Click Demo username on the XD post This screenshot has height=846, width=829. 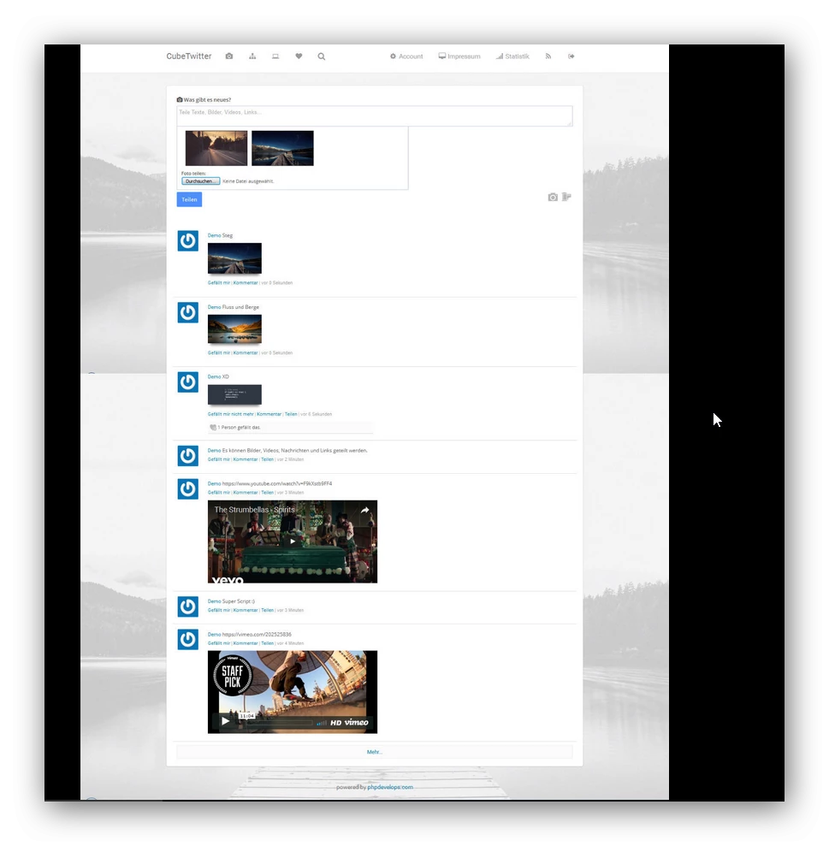[214, 376]
